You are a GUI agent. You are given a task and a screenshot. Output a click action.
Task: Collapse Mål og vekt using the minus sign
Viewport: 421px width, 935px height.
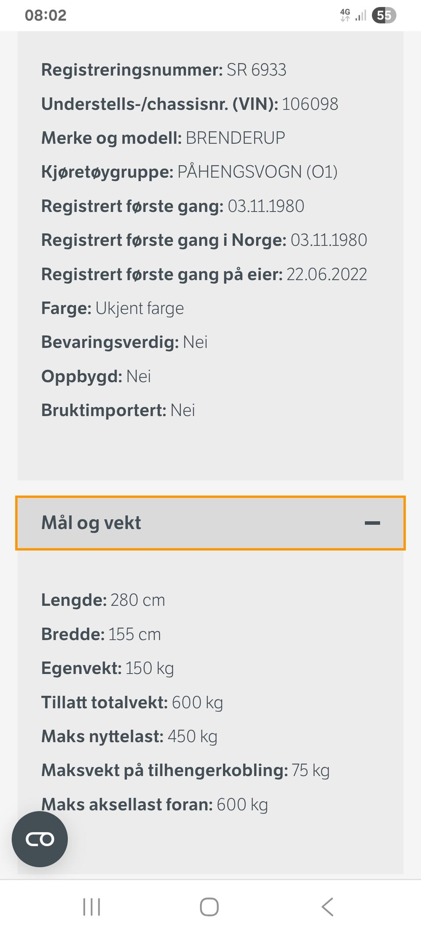click(x=374, y=523)
